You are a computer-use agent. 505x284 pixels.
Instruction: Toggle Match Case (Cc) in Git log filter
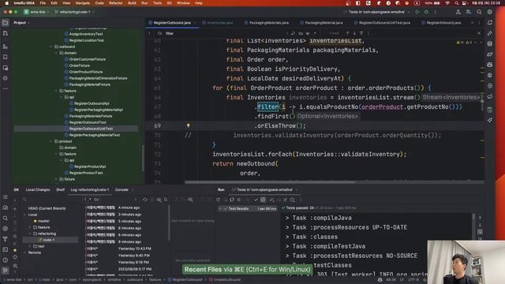tap(96, 200)
